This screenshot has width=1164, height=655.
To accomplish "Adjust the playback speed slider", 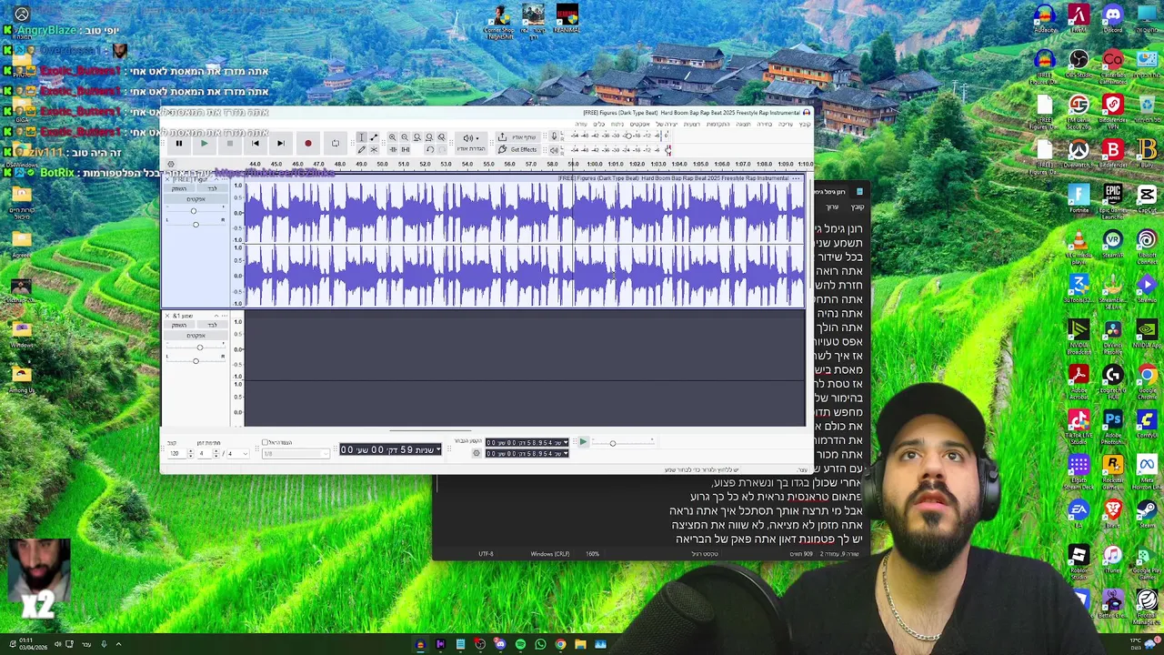I will pyautogui.click(x=612, y=443).
